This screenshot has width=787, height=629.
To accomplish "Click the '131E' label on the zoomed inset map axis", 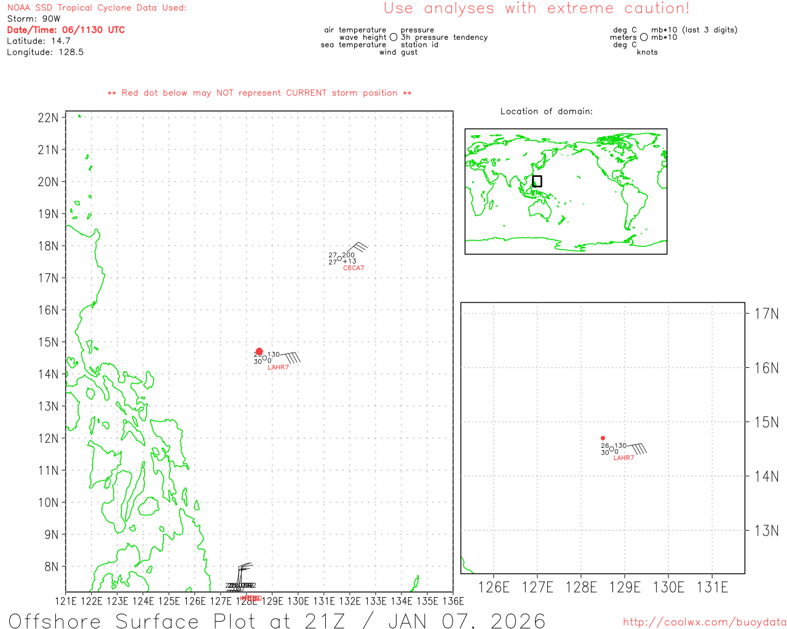I will click(712, 587).
